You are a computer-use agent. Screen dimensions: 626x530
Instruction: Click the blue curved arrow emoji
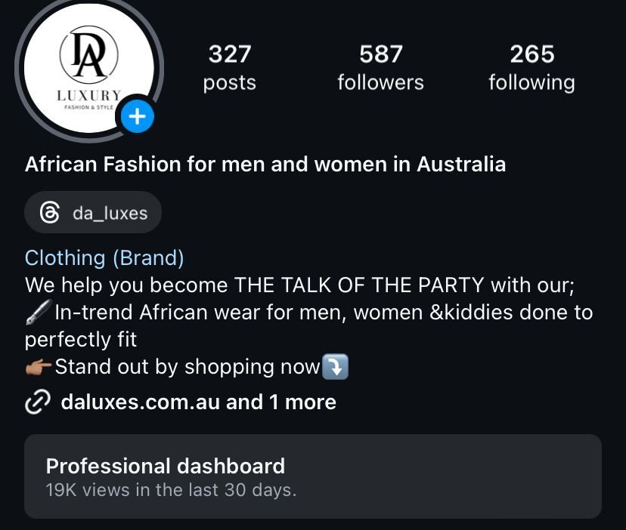click(335, 367)
